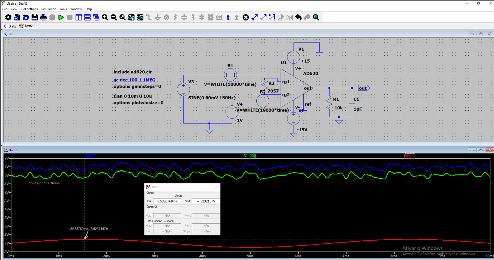This screenshot has width=494, height=260.
Task: Select the voltage source tool
Action: coord(167,17)
